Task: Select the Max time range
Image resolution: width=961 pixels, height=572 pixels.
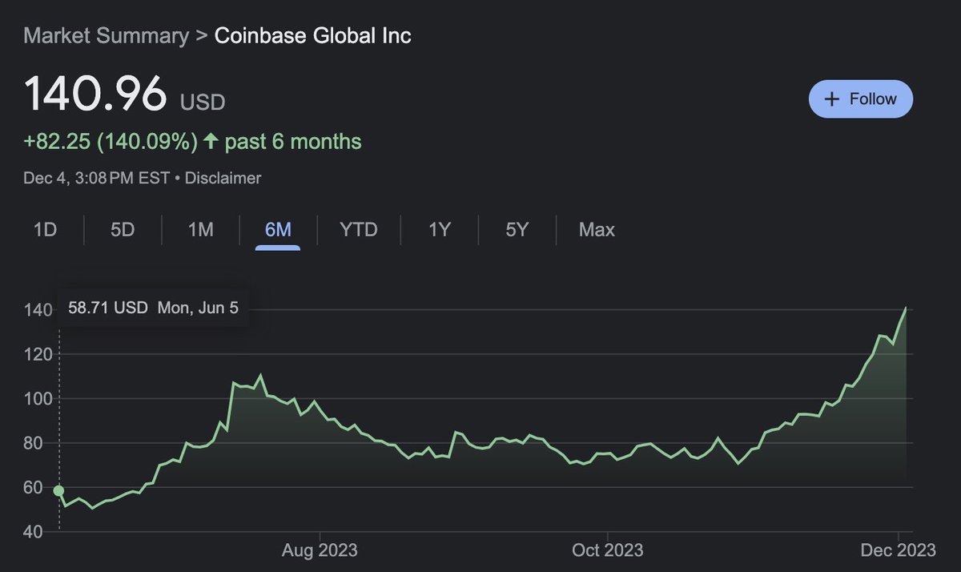Action: coord(597,230)
